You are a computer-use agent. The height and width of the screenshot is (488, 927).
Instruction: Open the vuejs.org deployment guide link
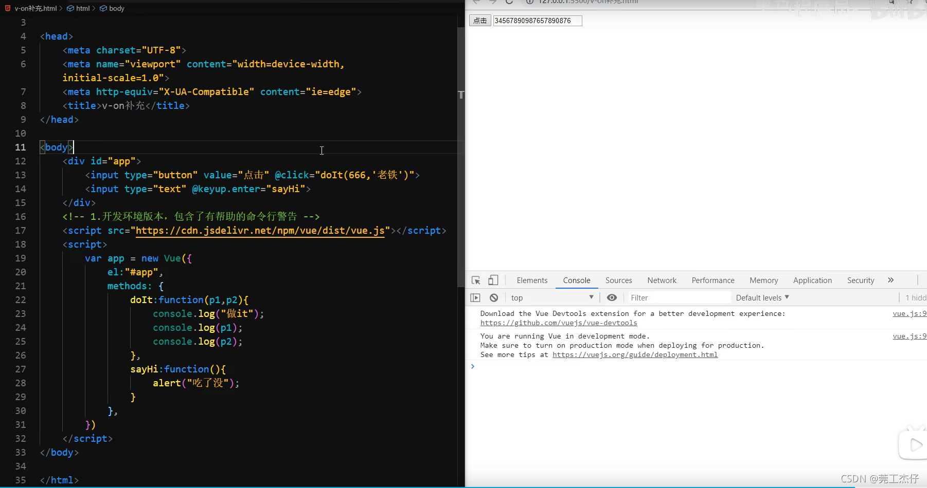635,355
